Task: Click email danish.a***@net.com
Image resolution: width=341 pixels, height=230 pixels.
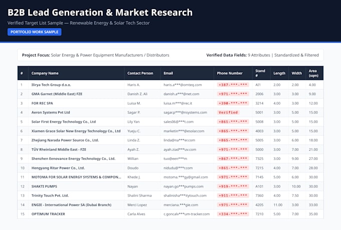Action: pos(182,94)
